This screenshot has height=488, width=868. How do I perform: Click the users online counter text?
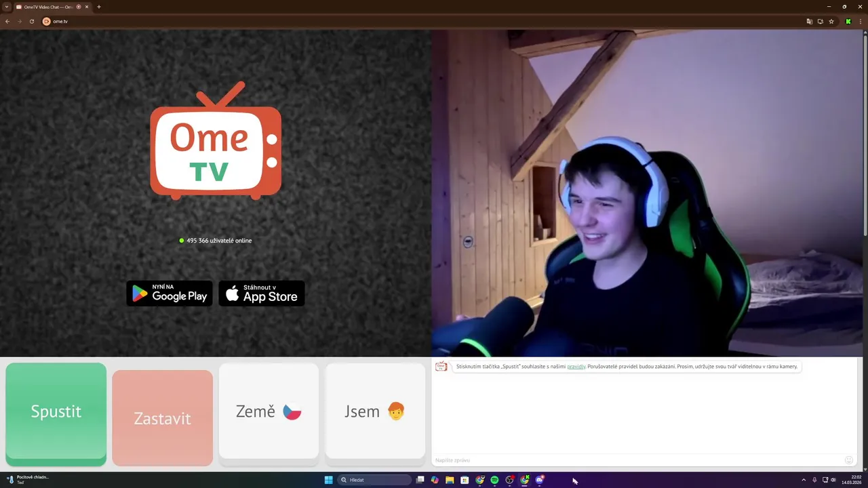tap(219, 241)
